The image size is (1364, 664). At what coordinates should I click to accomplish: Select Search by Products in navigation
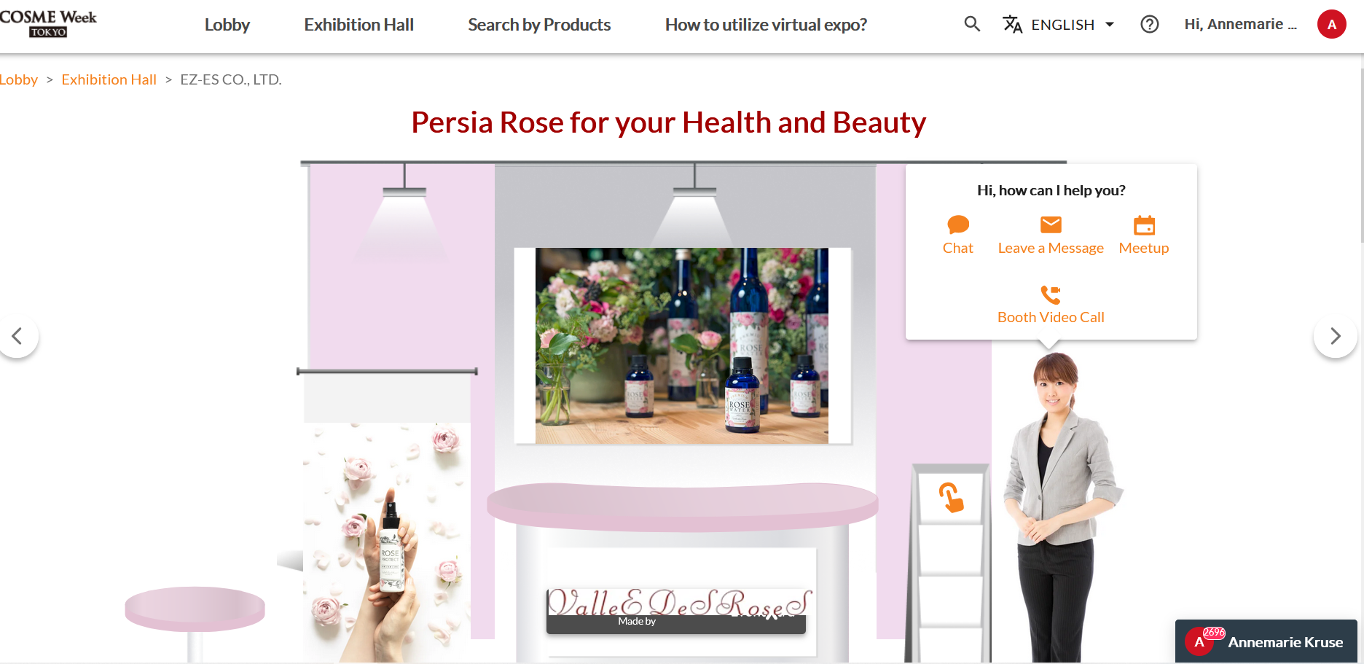tap(539, 25)
